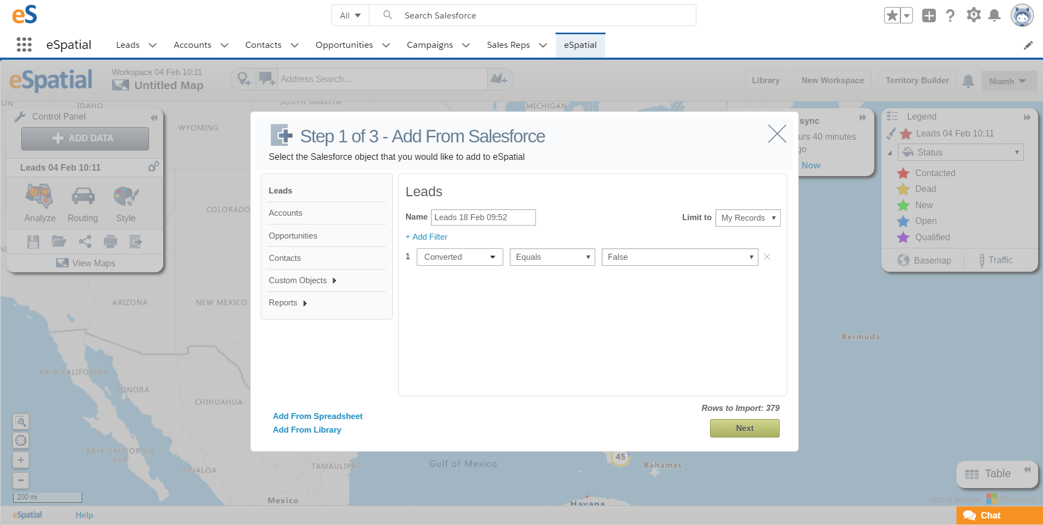This screenshot has width=1043, height=525.
Task: Click Add From Library link
Action: 307,430
